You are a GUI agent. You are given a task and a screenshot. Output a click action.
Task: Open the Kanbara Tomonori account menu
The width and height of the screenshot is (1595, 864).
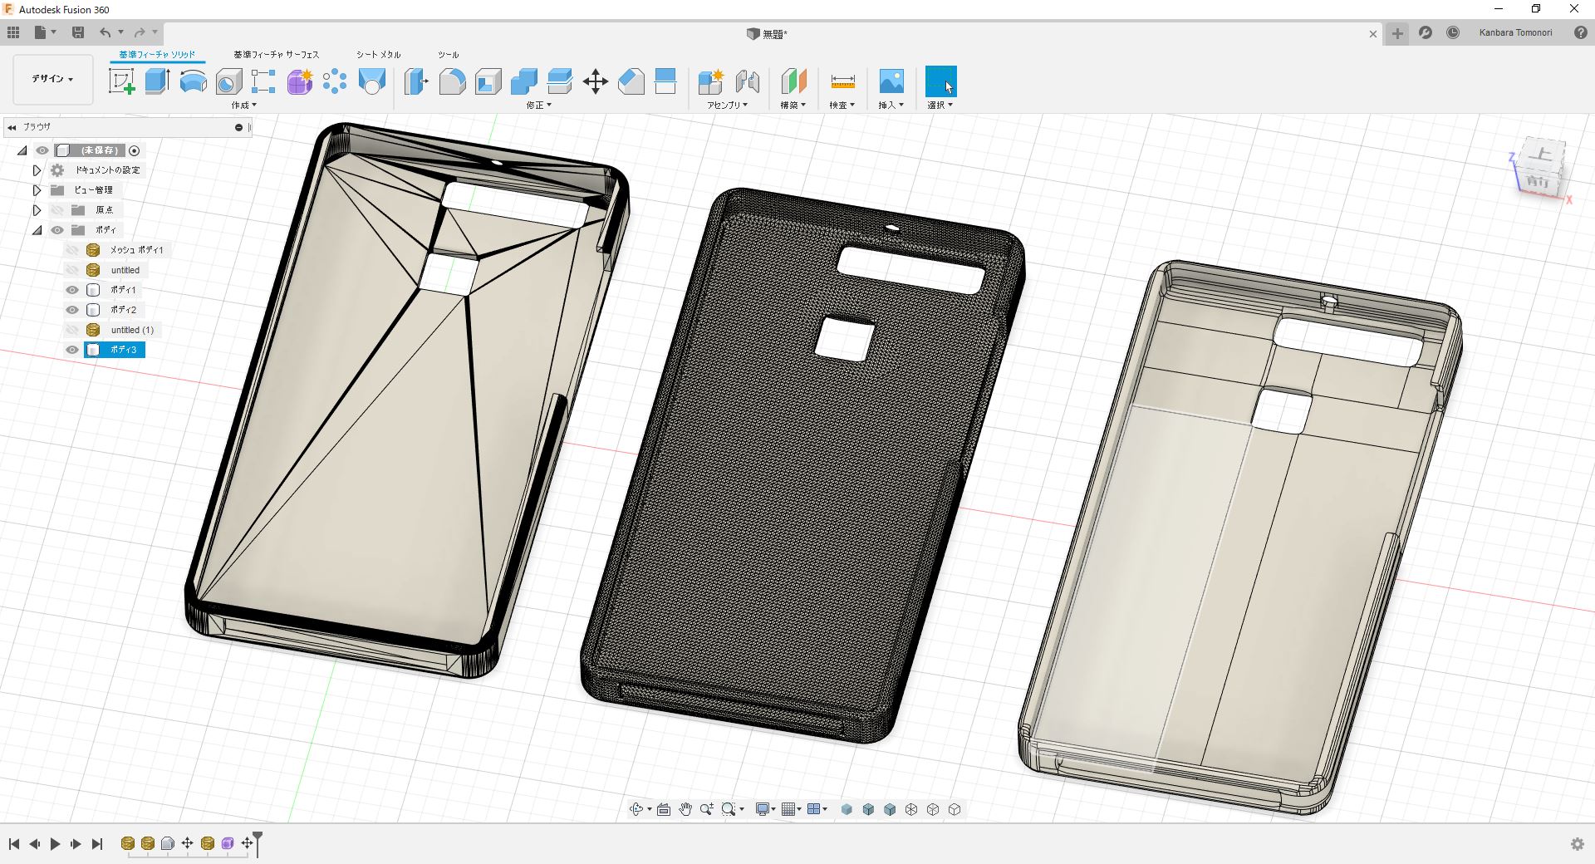(x=1515, y=32)
